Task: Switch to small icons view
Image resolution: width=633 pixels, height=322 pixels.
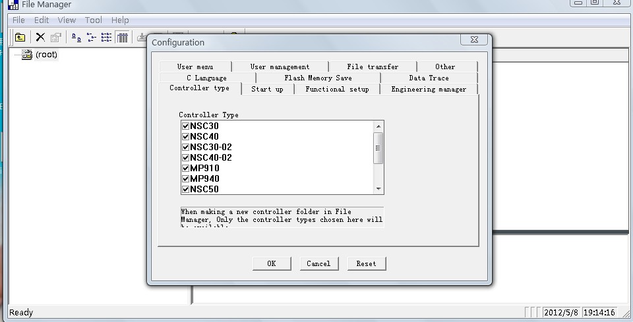Action: pyautogui.click(x=92, y=38)
